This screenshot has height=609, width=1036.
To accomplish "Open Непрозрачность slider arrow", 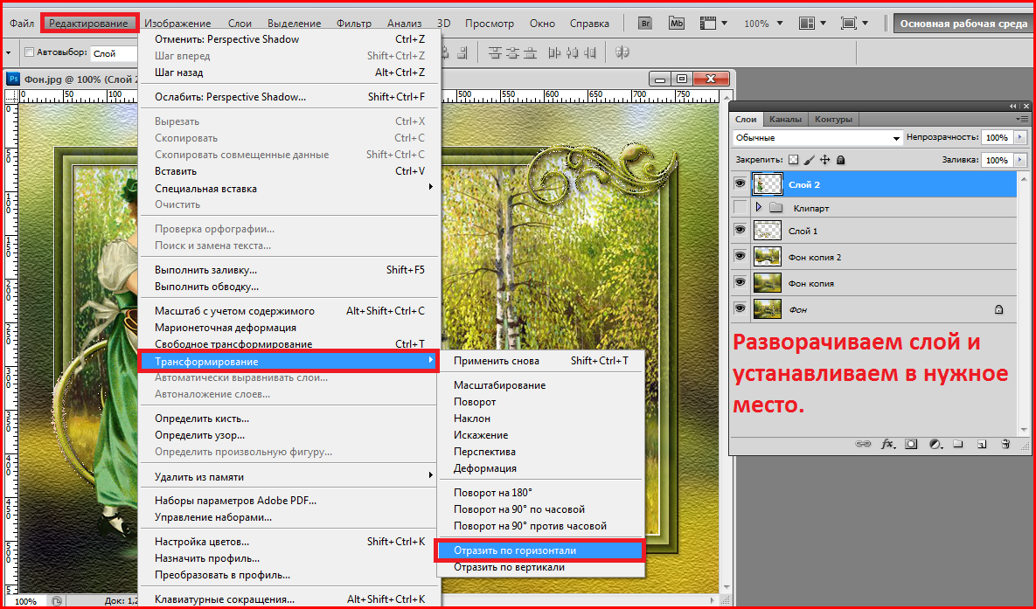I will pyautogui.click(x=1020, y=137).
